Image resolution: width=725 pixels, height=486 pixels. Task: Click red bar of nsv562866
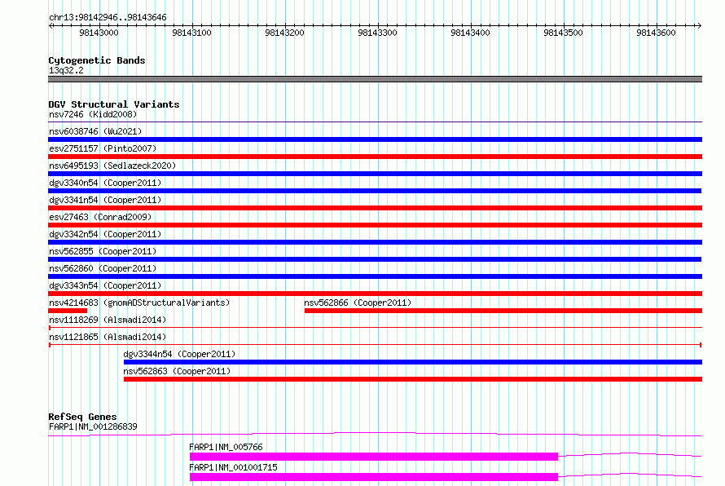[503, 311]
